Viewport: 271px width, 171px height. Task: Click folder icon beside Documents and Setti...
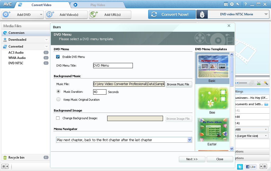pos(266,104)
